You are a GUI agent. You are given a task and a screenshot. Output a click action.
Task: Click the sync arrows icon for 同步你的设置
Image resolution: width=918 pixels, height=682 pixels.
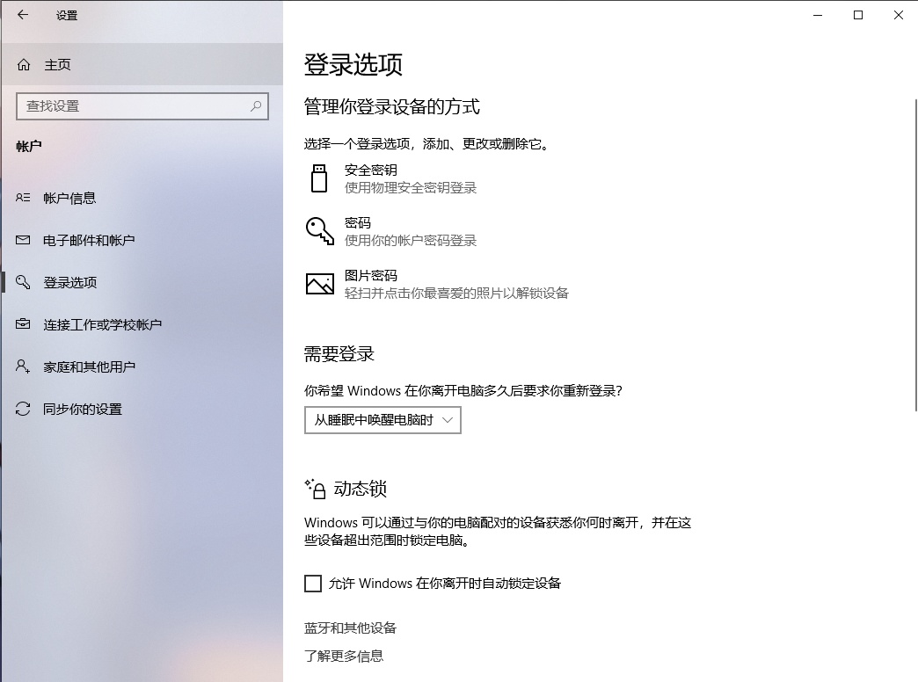pos(23,409)
